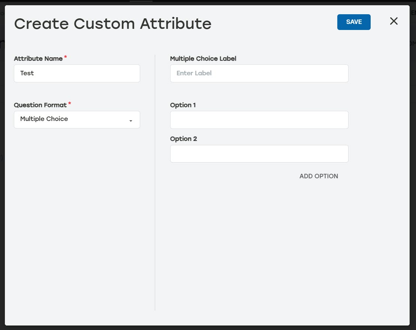
Task: Click inside the Option 1 text box
Action: coord(259,119)
